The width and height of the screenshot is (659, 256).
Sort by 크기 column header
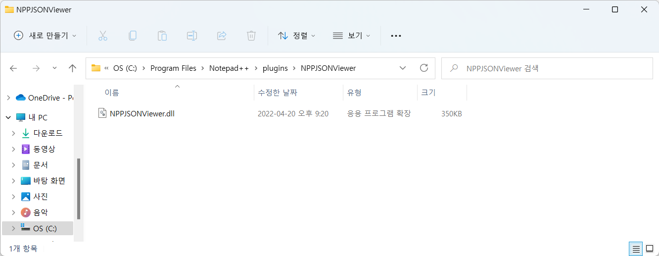pyautogui.click(x=428, y=93)
